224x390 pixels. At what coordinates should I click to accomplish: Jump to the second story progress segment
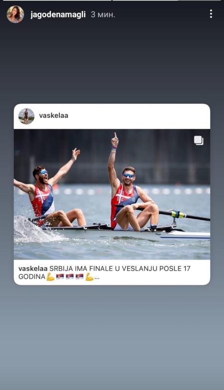[167, 0]
